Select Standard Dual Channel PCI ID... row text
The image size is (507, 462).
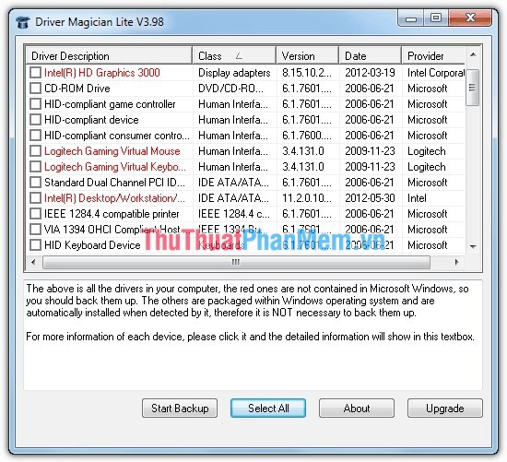point(115,183)
